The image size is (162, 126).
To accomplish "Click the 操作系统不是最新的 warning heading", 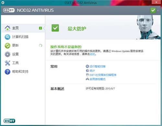I will click(66, 47).
